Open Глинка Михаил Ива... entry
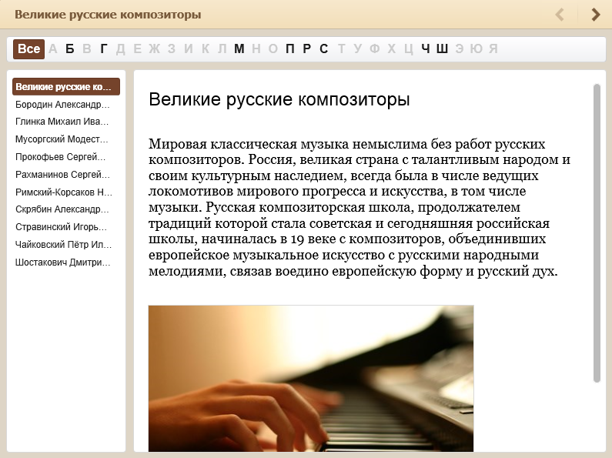 tap(62, 122)
